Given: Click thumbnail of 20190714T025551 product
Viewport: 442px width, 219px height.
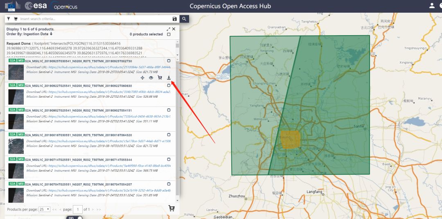Looking at the screenshot, I should click(16, 171).
